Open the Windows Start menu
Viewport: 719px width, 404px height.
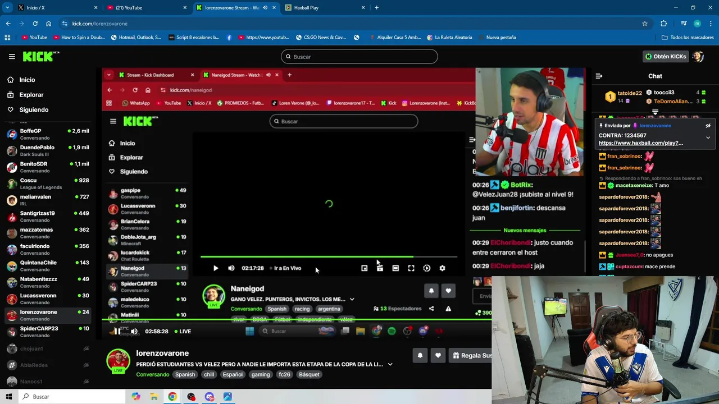9,397
